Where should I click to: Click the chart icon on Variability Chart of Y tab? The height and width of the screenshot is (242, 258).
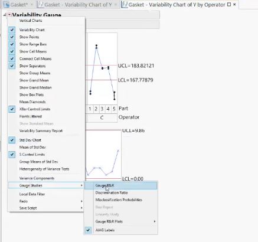pos(40,5)
